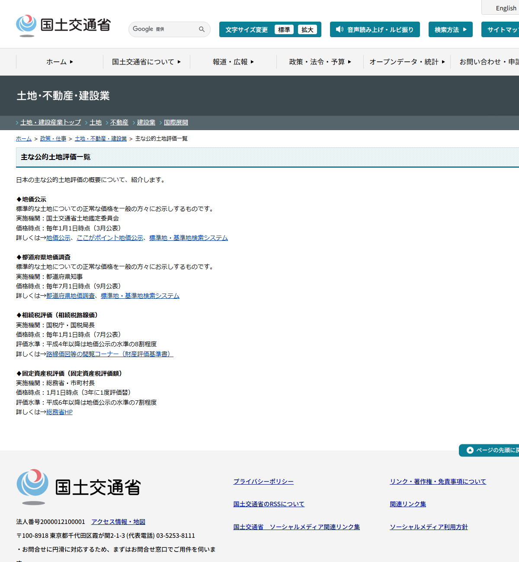Open the サイトマップ button
Image resolution: width=519 pixels, height=562 pixels.
pyautogui.click(x=500, y=29)
